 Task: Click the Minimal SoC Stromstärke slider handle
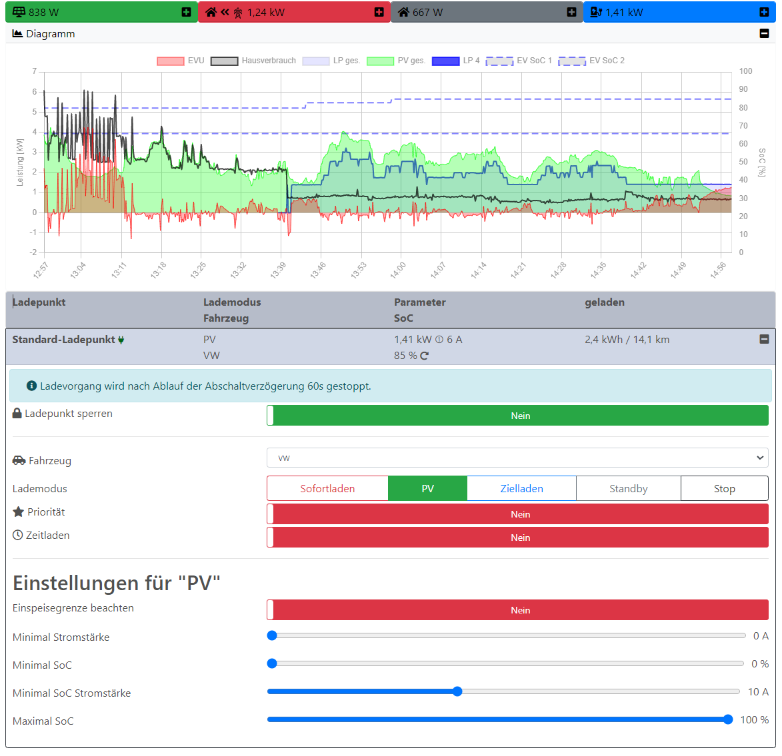(x=457, y=691)
